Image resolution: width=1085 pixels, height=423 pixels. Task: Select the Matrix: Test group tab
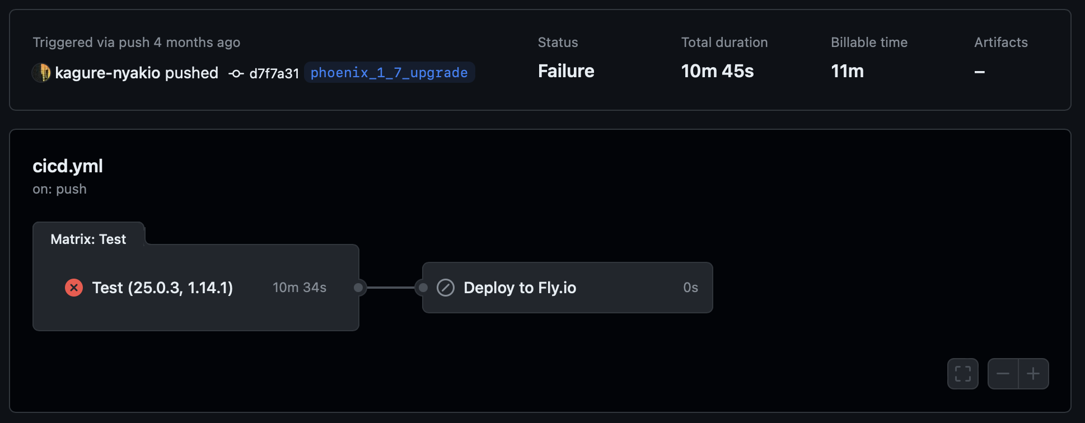tap(88, 239)
